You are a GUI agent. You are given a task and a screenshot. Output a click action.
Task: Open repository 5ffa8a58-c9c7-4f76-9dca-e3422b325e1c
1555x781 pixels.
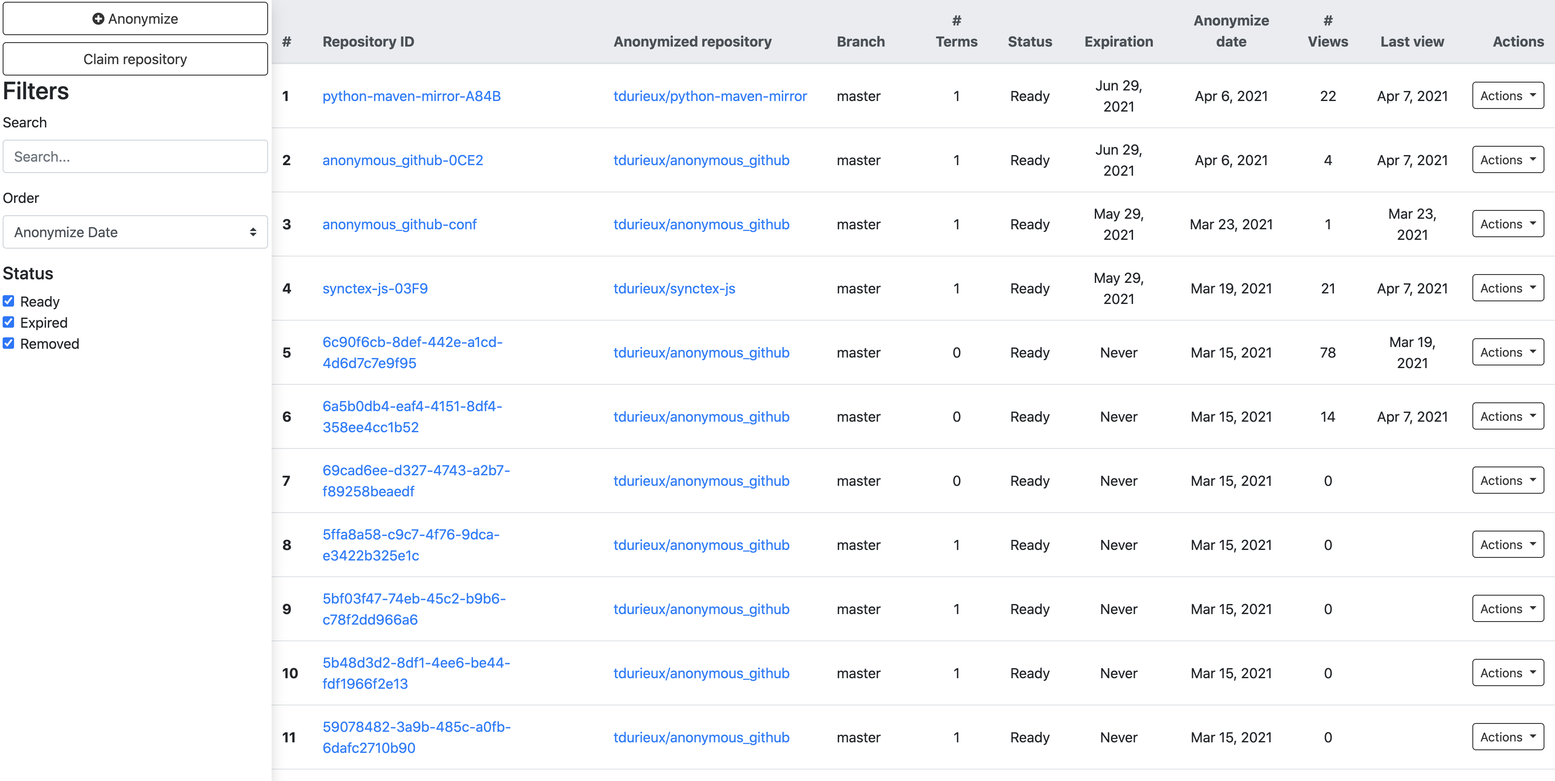[x=411, y=545]
